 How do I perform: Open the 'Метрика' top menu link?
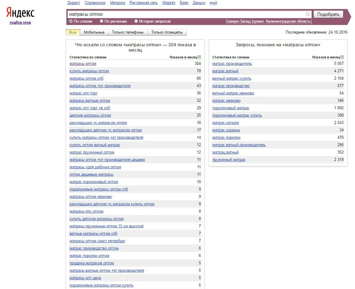(x=118, y=3)
